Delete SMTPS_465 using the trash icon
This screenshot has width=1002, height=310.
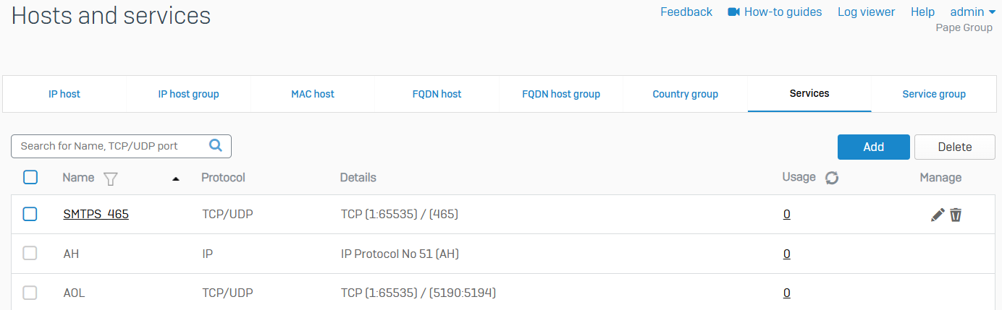point(956,215)
